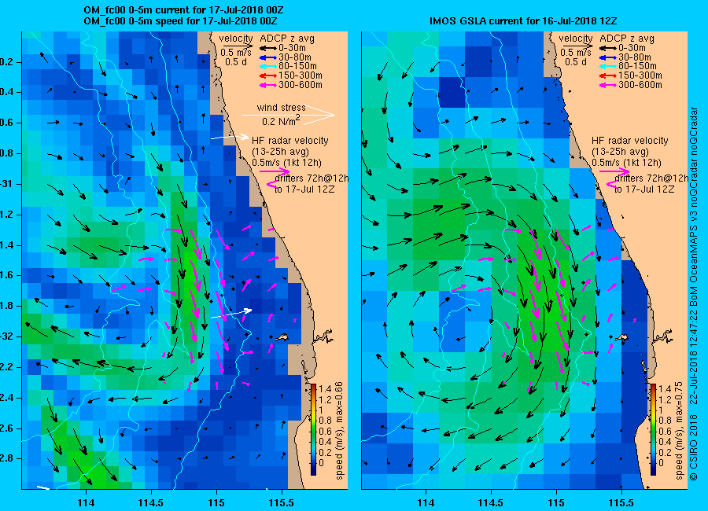Click longitude label 114.5 under IMOS GSLA map
Viewport: 708px width, 511px height.
coord(491,502)
